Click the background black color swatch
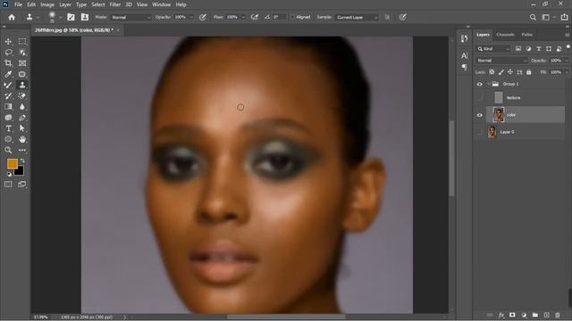This screenshot has width=572, height=321. [x=20, y=171]
